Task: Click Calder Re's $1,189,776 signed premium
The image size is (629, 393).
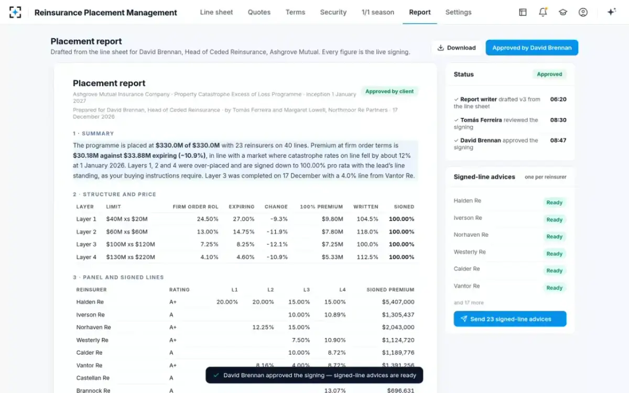Action: [x=398, y=353]
